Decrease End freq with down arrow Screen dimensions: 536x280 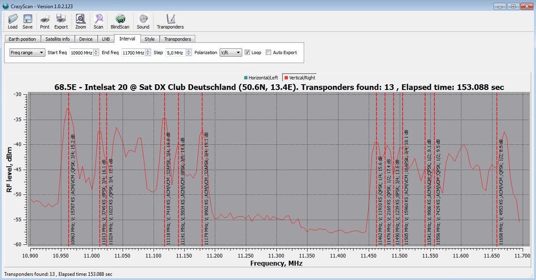(148, 54)
